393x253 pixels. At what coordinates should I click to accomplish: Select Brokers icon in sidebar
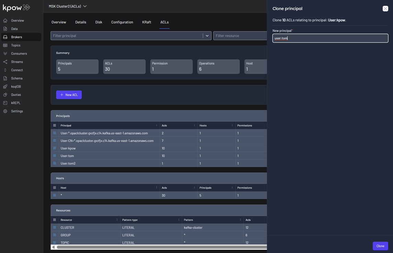5,37
